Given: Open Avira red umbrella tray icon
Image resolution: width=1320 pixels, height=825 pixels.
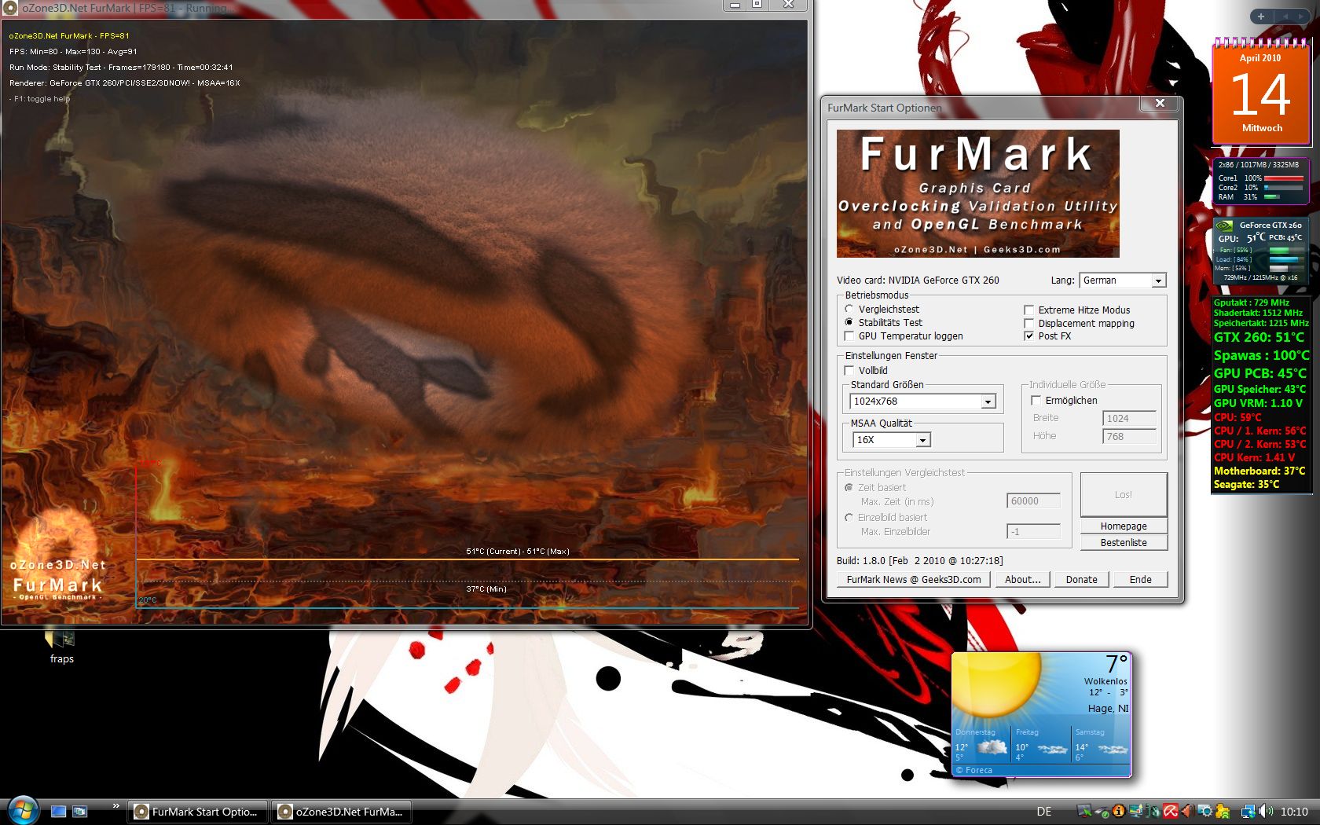Looking at the screenshot, I should coord(1171,811).
